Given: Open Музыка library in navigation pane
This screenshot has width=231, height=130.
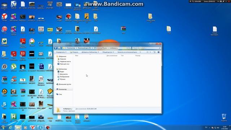Looking at the screenshot, I should tap(61, 79).
